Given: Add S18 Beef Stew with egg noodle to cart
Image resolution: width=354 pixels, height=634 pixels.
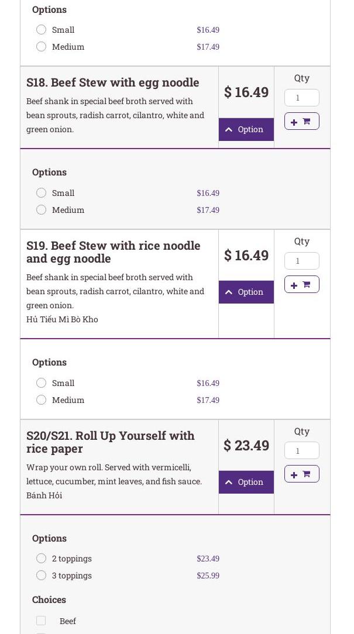Looking at the screenshot, I should coord(301,121).
